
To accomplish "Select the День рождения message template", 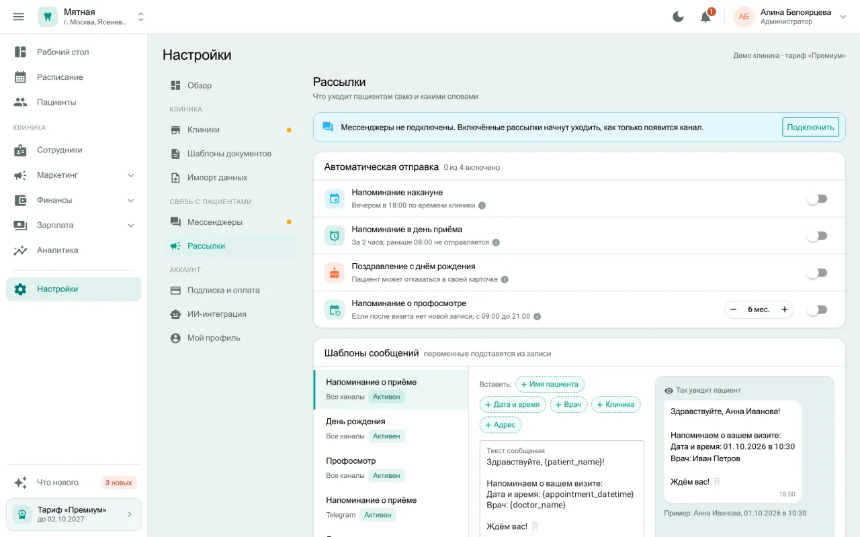I will [x=391, y=428].
